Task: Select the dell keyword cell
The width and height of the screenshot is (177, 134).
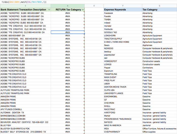Action: click(123, 58)
